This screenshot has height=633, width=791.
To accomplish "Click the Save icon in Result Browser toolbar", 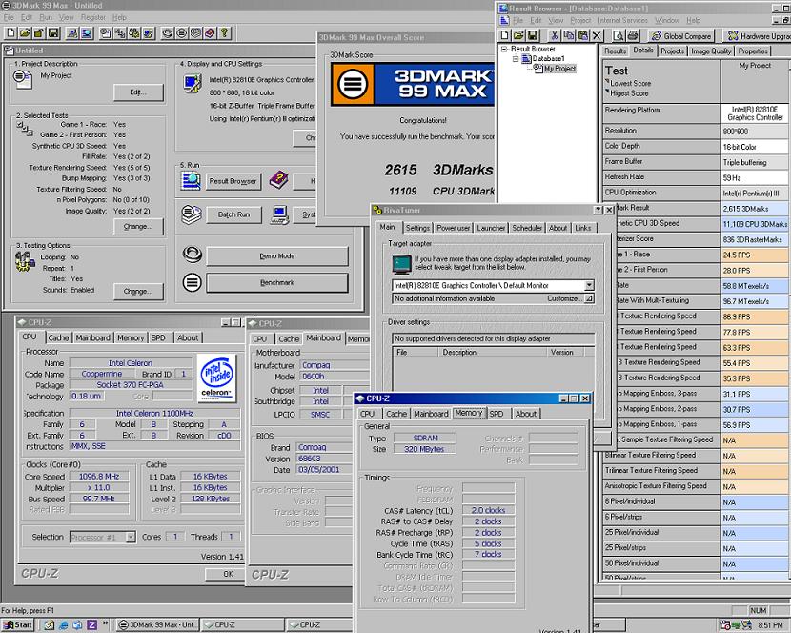I will pos(533,35).
